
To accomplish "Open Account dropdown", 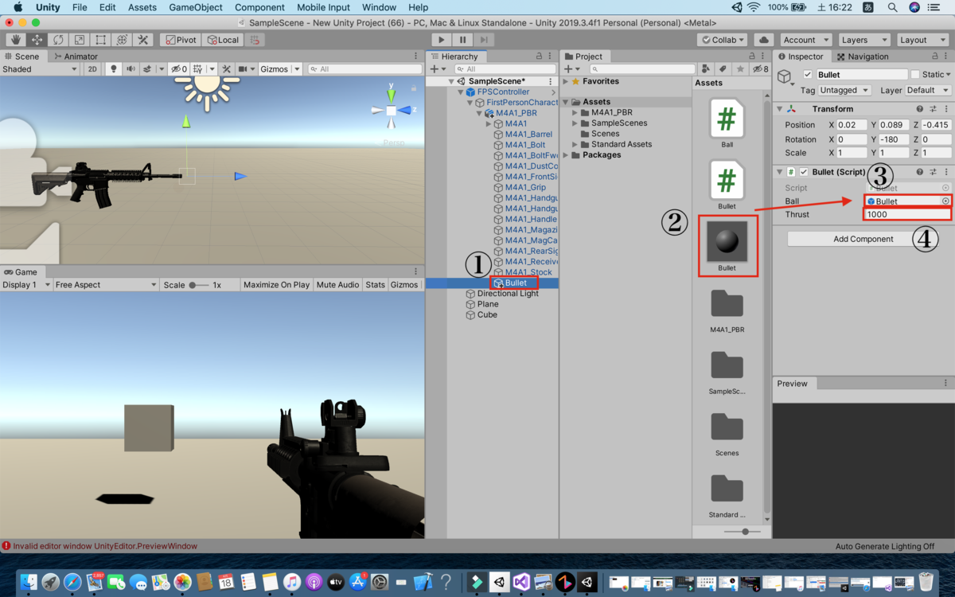I will point(805,40).
